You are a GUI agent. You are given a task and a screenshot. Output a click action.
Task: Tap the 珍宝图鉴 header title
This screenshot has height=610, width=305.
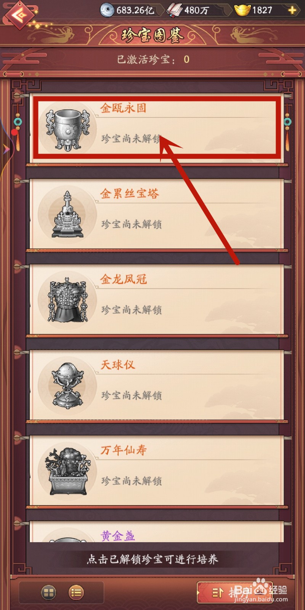pos(152,35)
